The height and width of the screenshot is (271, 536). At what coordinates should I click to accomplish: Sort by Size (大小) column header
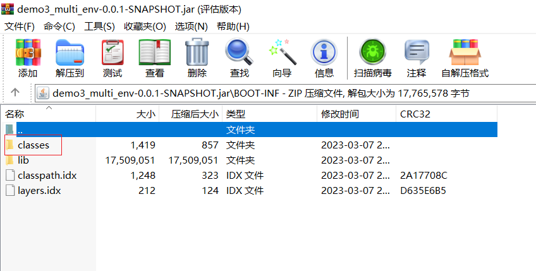(146, 114)
